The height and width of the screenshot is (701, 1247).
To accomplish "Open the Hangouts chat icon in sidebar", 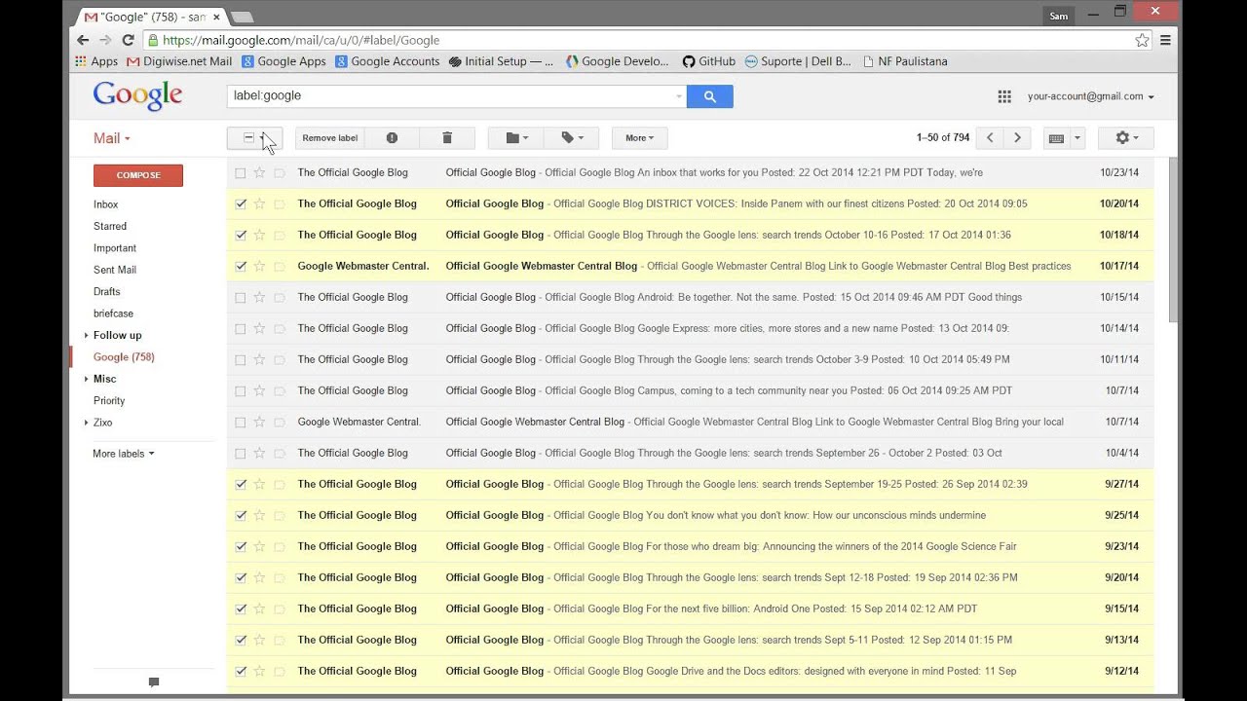I will tap(153, 683).
